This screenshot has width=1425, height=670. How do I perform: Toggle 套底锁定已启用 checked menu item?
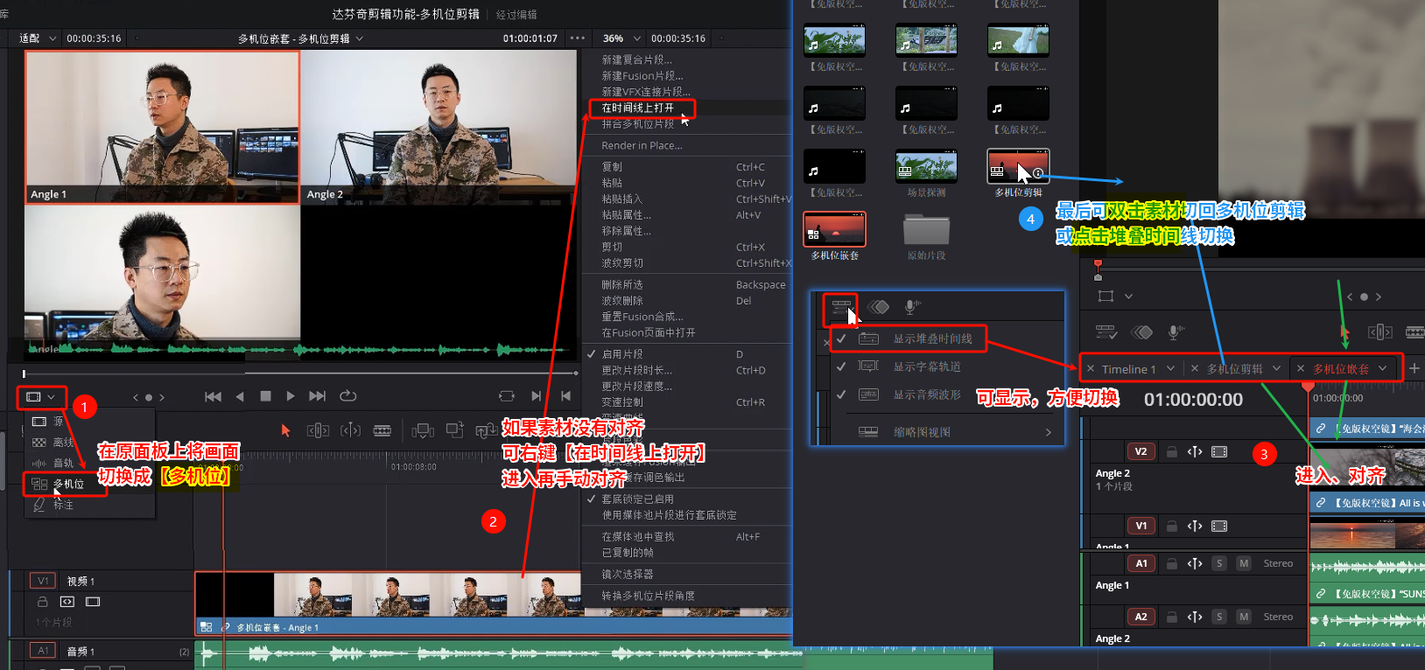(x=637, y=499)
